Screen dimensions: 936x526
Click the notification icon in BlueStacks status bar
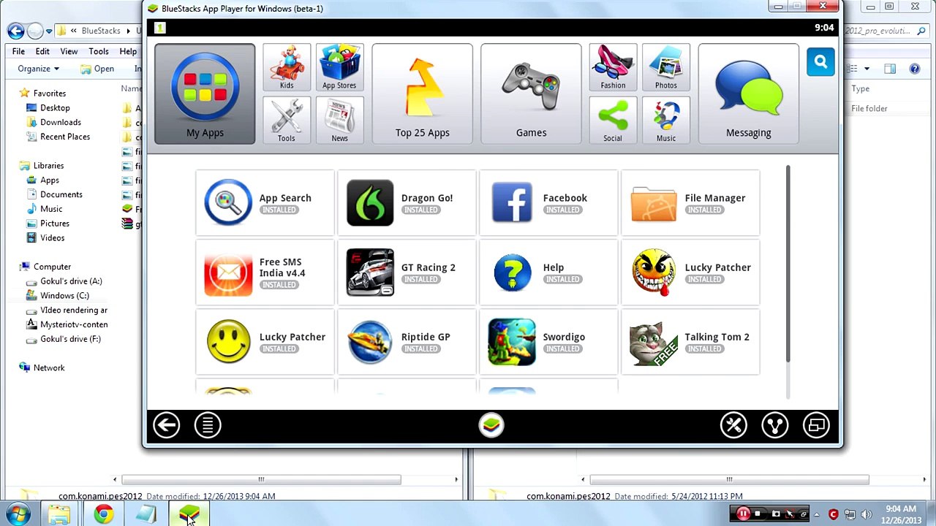160,28
